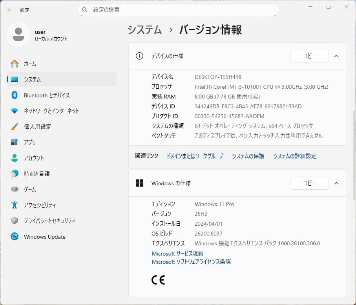The width and height of the screenshot is (356, 305).
Task: Select システム in the sidebar
Action: pyautogui.click(x=62, y=79)
